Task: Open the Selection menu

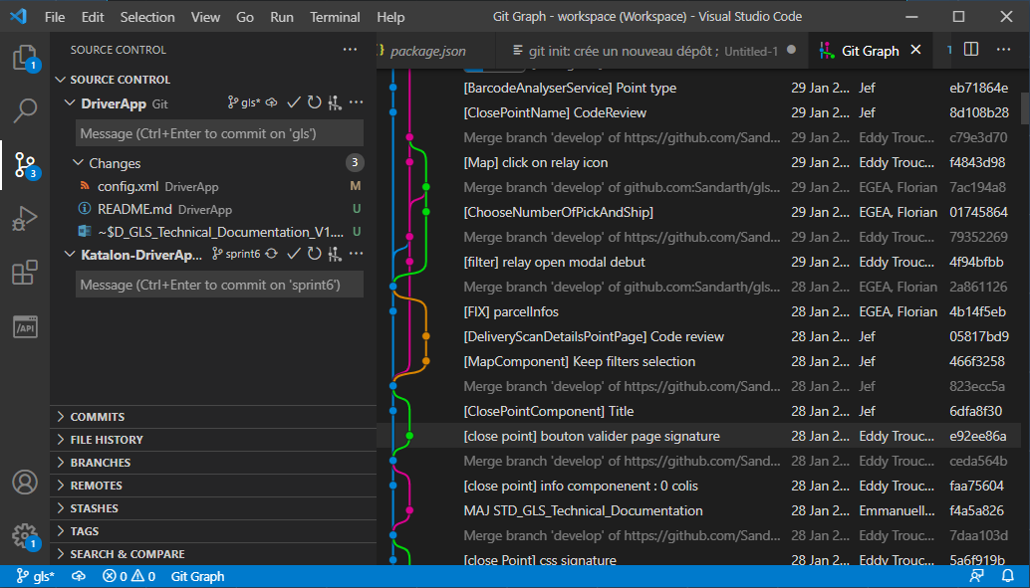Action: (147, 17)
